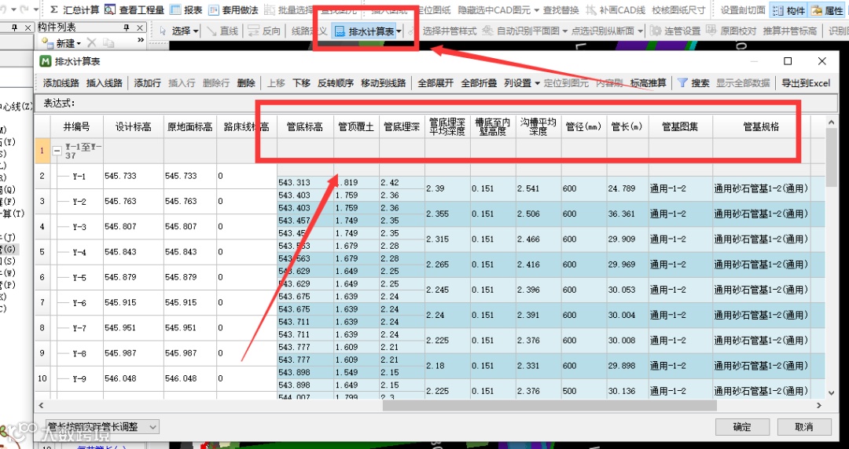
Task: Click the vertical scrollbar down arrow
Action: [832, 393]
